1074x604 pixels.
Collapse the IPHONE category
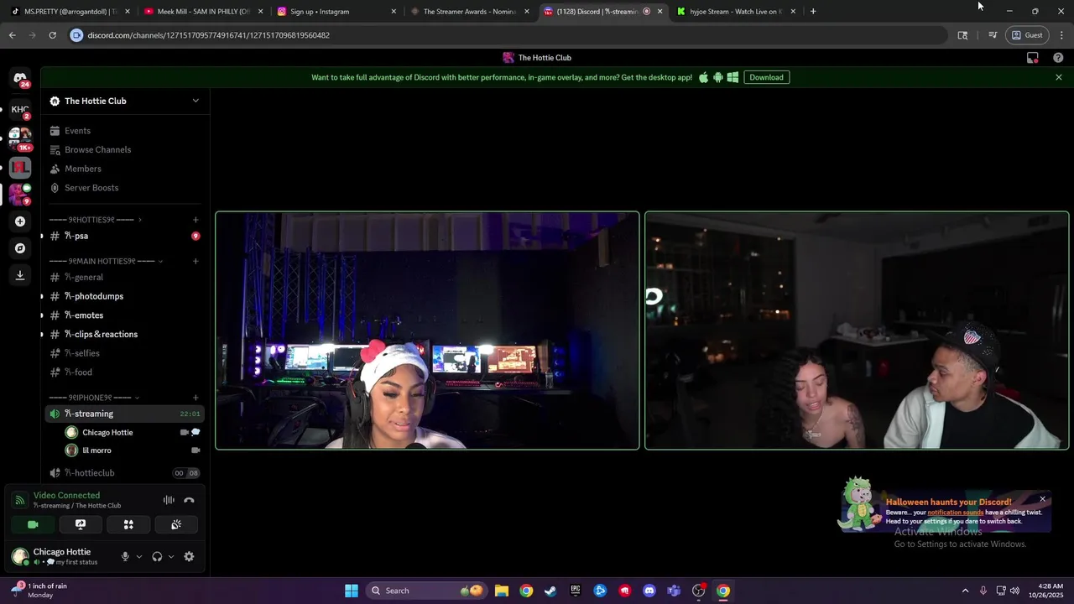point(94,398)
